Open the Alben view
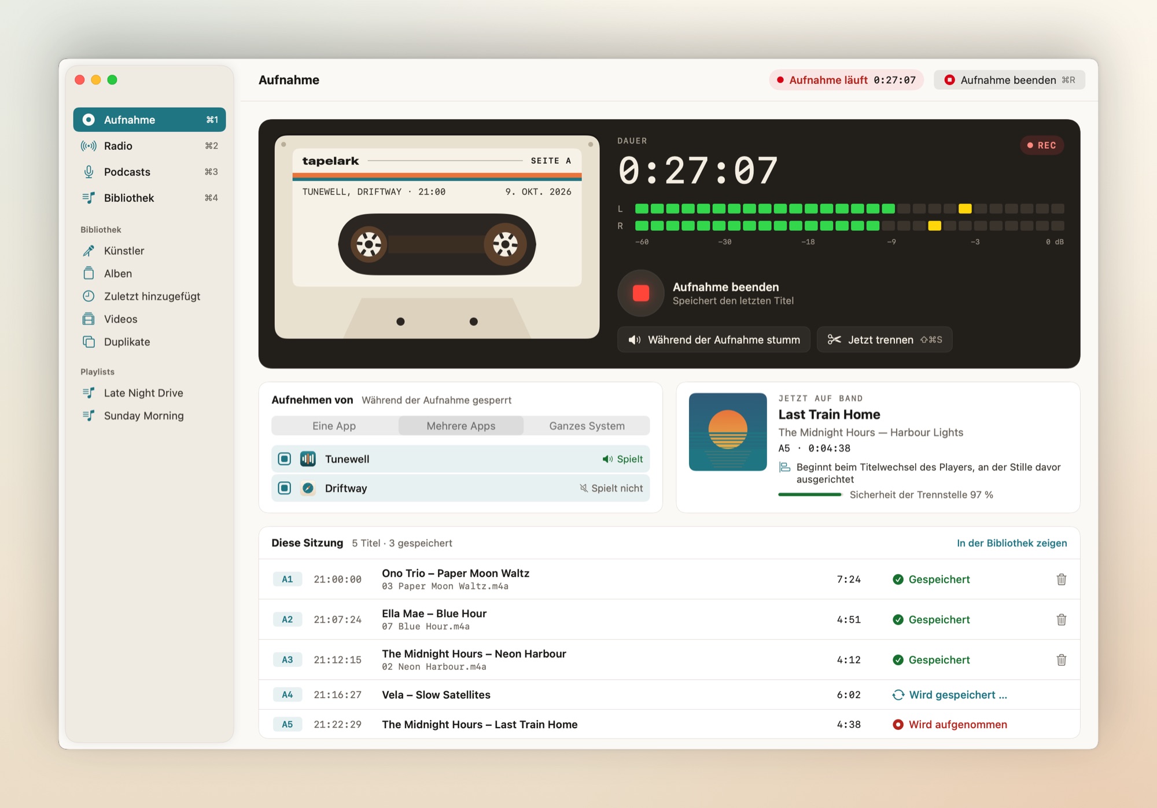This screenshot has height=808, width=1157. tap(149, 273)
